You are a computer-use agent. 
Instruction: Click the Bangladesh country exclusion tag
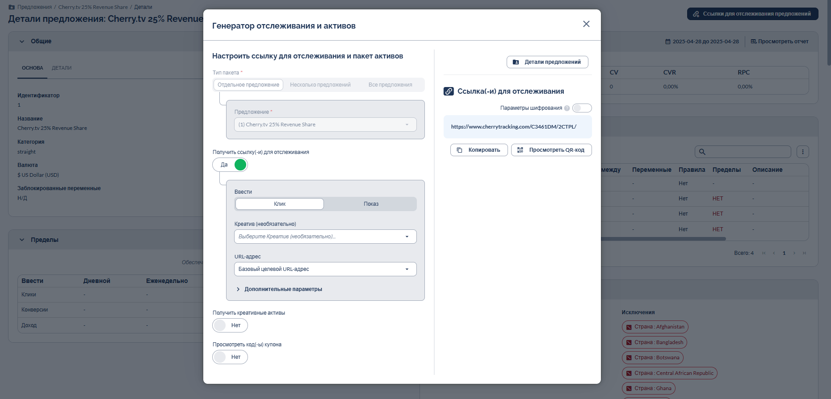(655, 342)
